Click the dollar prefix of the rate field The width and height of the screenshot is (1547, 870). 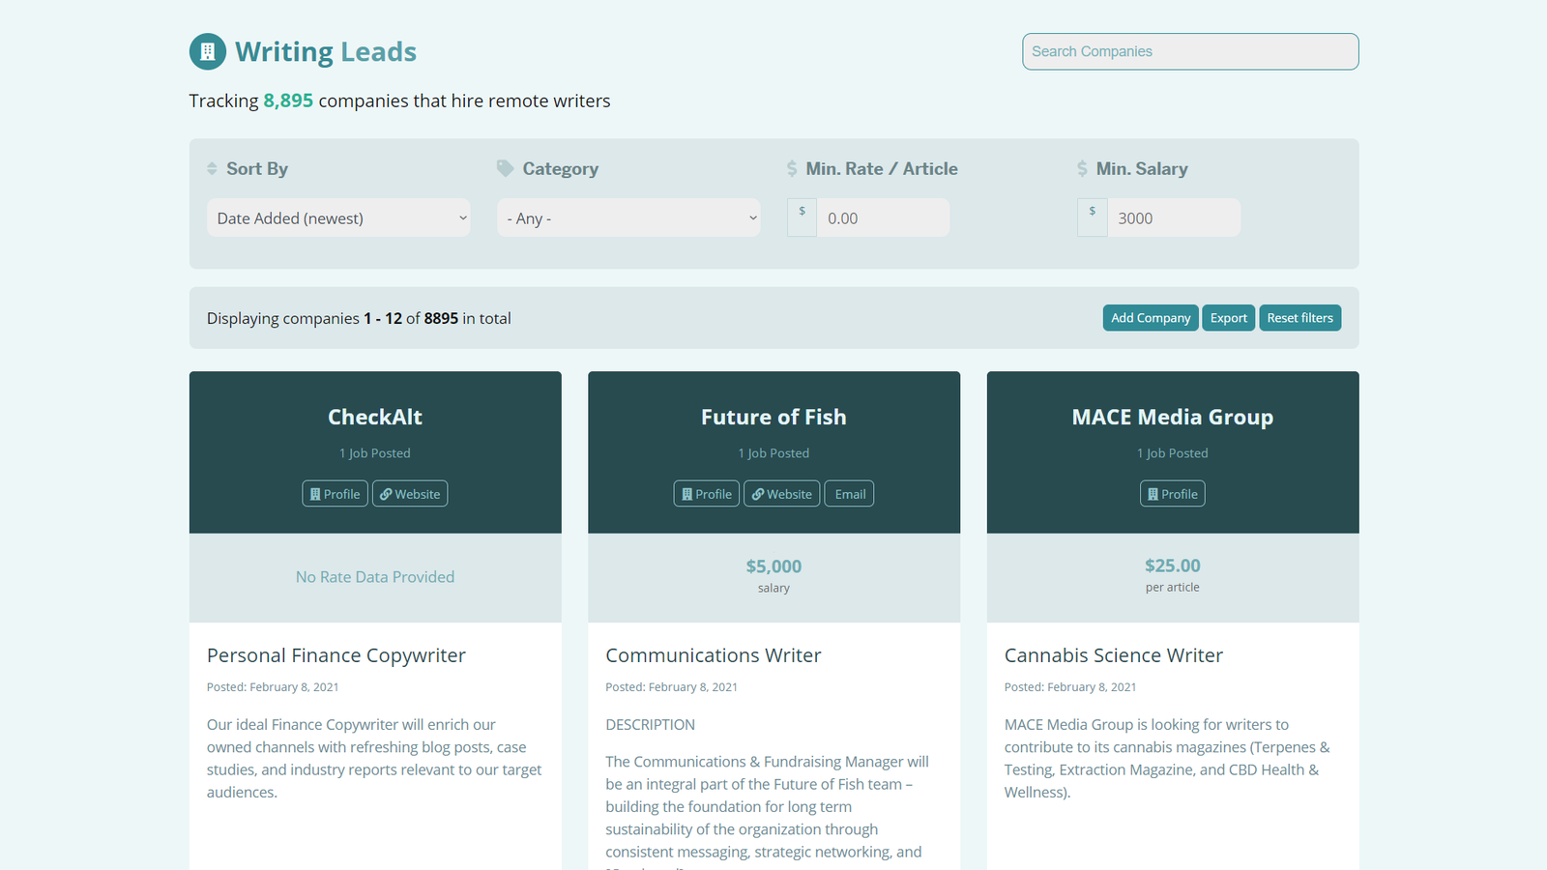[802, 217]
